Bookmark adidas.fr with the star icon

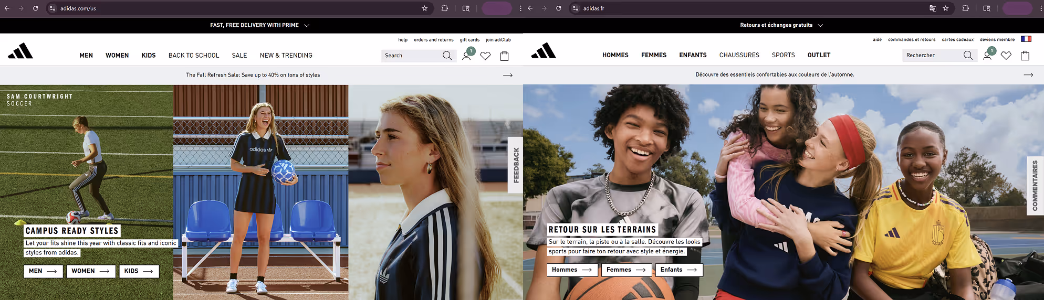tap(946, 8)
